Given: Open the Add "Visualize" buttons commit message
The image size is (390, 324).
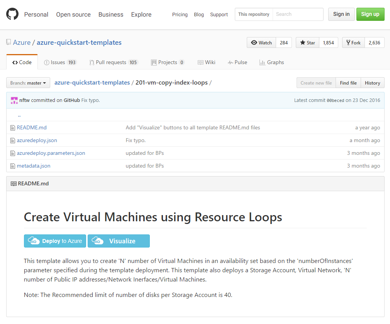Looking at the screenshot, I should (193, 127).
